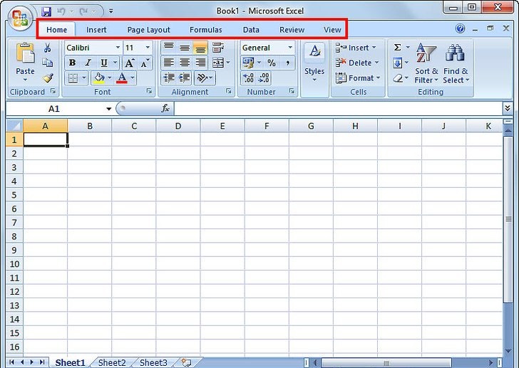Select the Data tab

pos(251,30)
